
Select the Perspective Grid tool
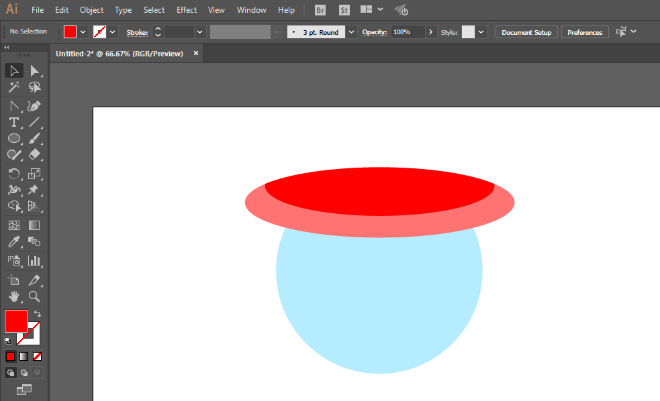coord(34,206)
